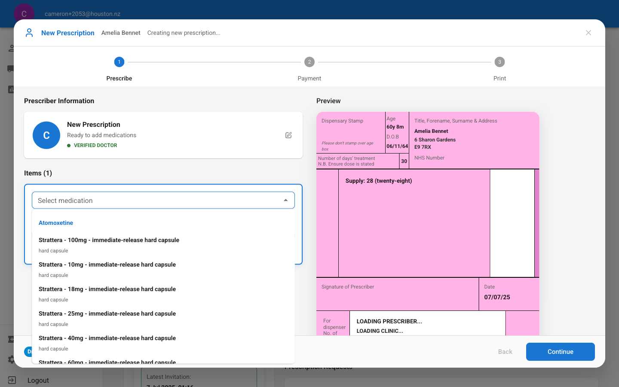
Task: Click the postcode E9 7RX
Action: tap(423, 147)
